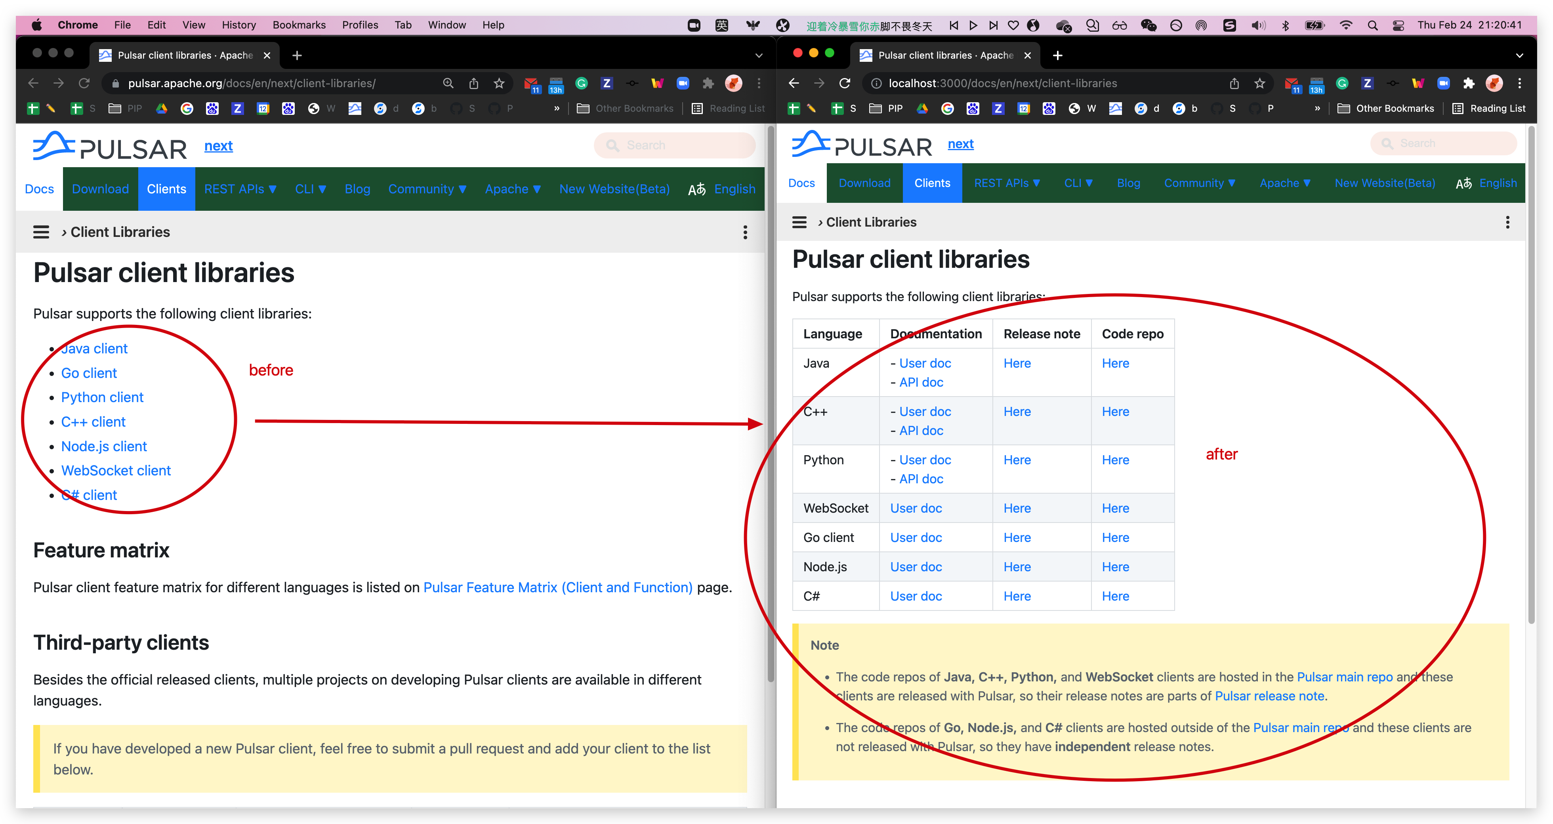Click the Spotlight search icon in menu bar
This screenshot has width=1553, height=824.
1372,25
